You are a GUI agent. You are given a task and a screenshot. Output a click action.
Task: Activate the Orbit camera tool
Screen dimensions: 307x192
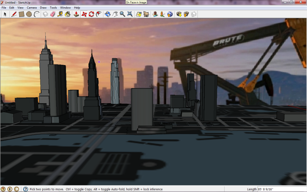(108, 14)
